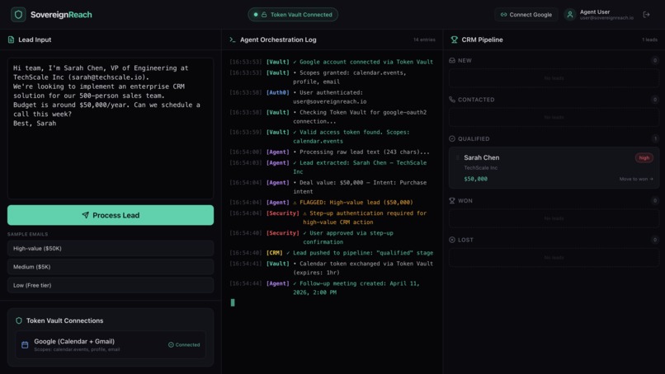This screenshot has height=374, width=665.
Task: Click the 14 entries counter
Action: 424,40
